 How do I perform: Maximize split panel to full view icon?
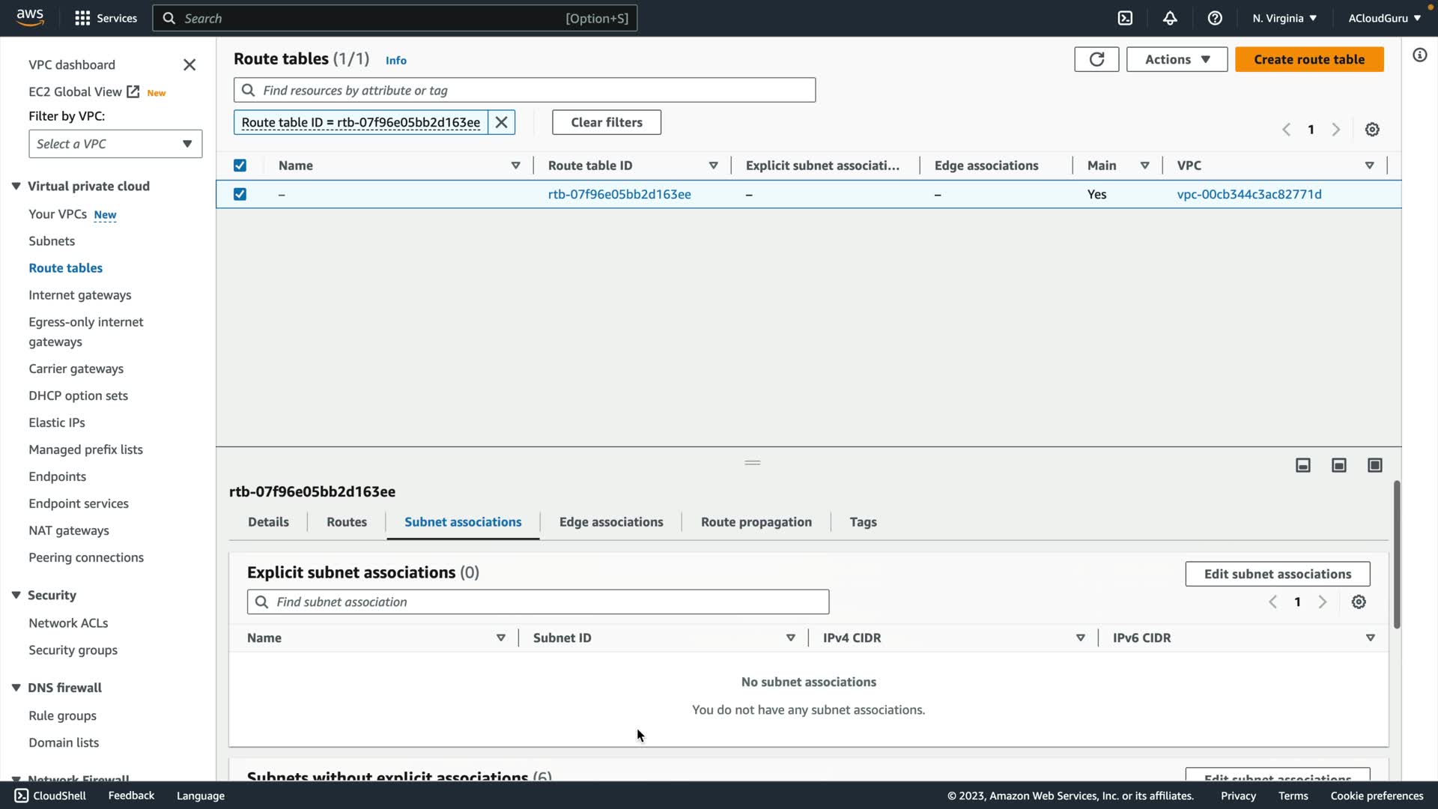pyautogui.click(x=1375, y=465)
